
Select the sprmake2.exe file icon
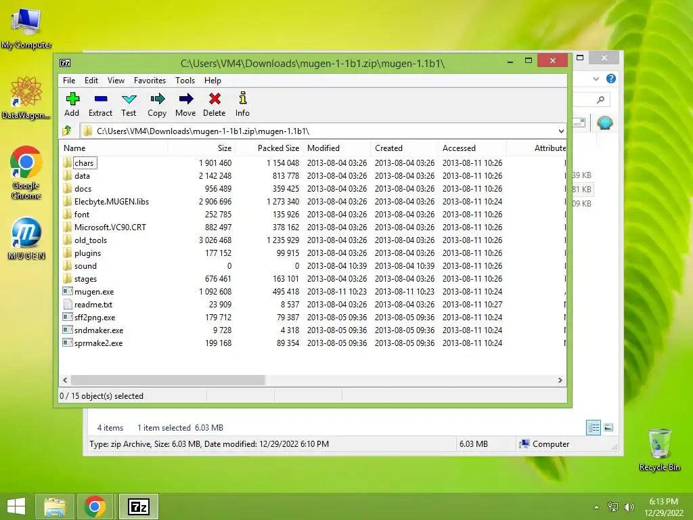67,343
